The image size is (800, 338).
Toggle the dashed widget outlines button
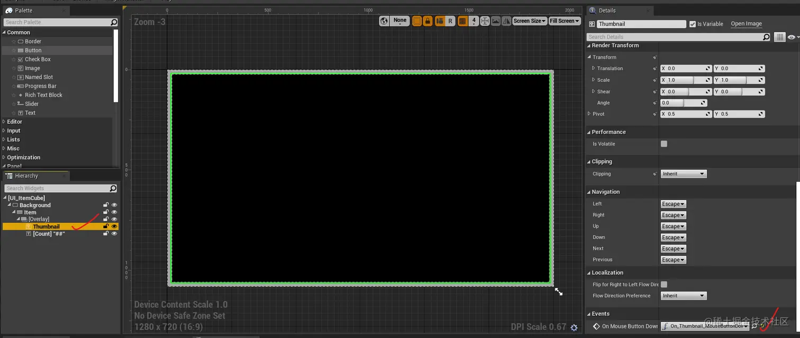pyautogui.click(x=417, y=21)
